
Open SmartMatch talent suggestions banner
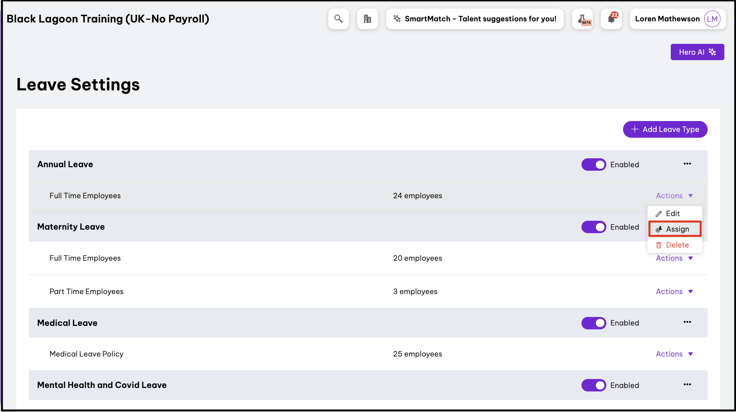(475, 19)
